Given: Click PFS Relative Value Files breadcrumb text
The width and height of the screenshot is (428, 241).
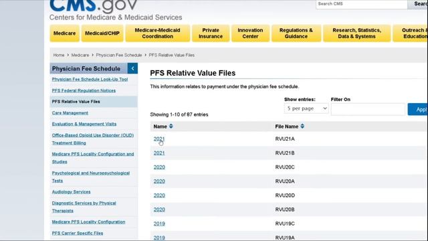Looking at the screenshot, I should [172, 55].
